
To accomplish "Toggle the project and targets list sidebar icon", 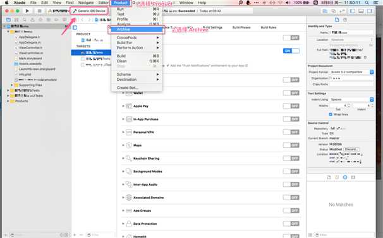I will [75, 28].
